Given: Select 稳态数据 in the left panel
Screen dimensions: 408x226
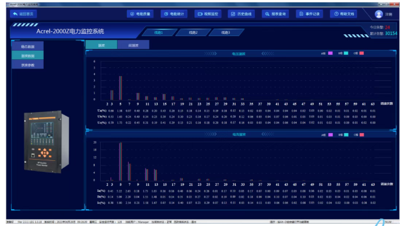Looking at the screenshot, I should [27, 46].
